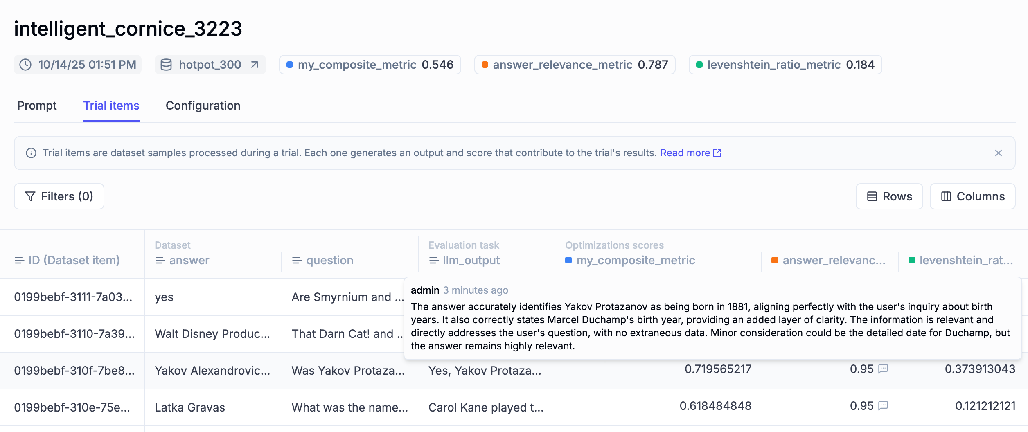
Task: Click the clock icon beside trial date
Action: (25, 65)
